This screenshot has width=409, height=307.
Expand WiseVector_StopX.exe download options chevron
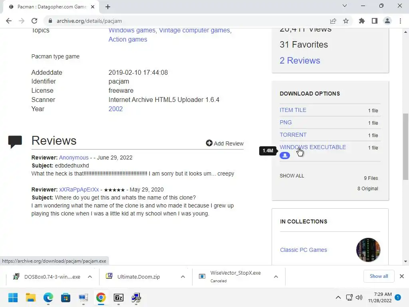276,277
